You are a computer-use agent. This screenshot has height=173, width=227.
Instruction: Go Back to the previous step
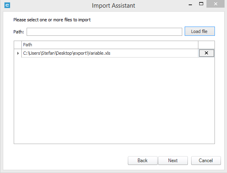[143, 161]
